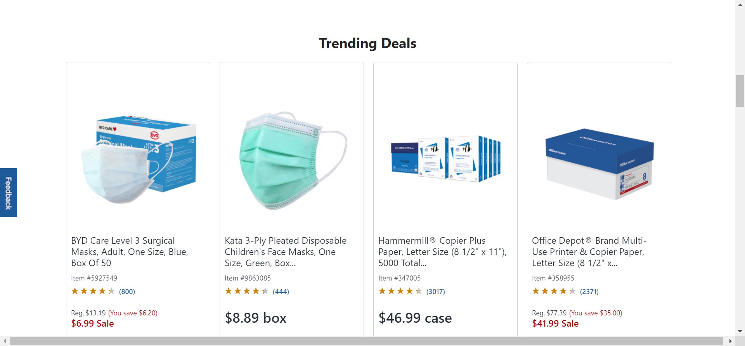Click the BYD Care surgical masks image

[138, 160]
